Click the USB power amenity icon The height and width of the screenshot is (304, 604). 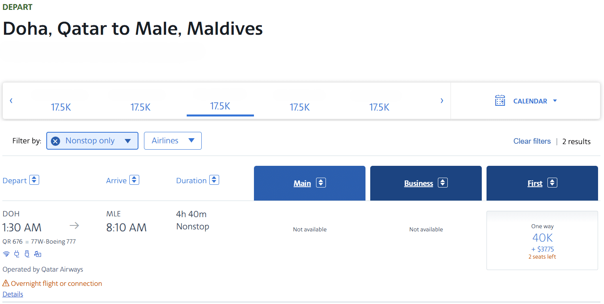(x=27, y=254)
